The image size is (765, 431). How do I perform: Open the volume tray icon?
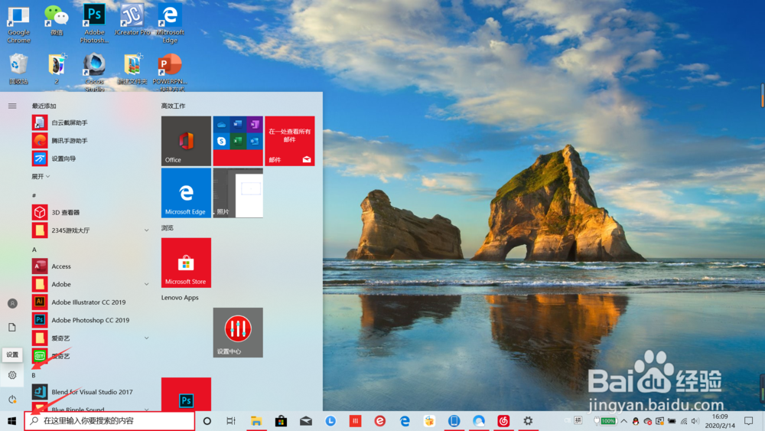tap(695, 421)
